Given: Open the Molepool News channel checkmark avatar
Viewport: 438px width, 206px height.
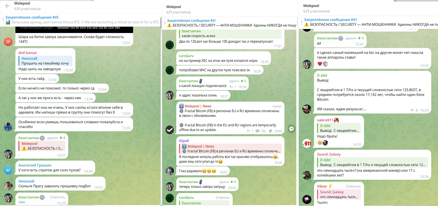Looking at the screenshot, I should point(170,130).
